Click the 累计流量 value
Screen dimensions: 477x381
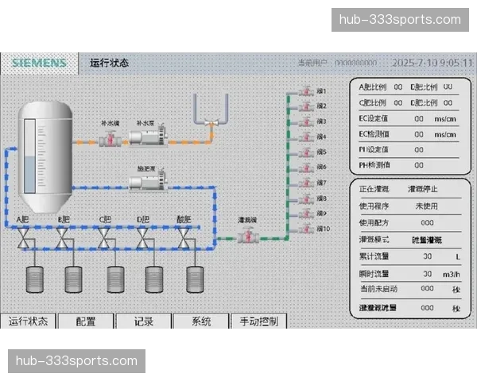(428, 256)
